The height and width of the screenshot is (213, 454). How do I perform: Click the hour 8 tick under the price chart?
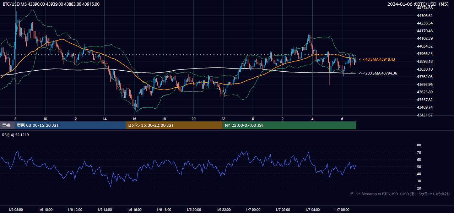(x=15, y=119)
